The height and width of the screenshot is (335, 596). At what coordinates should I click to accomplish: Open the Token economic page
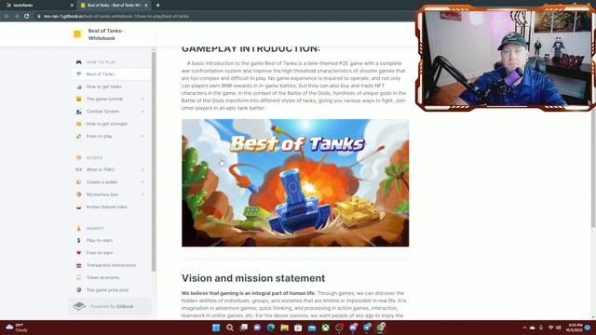tap(103, 277)
